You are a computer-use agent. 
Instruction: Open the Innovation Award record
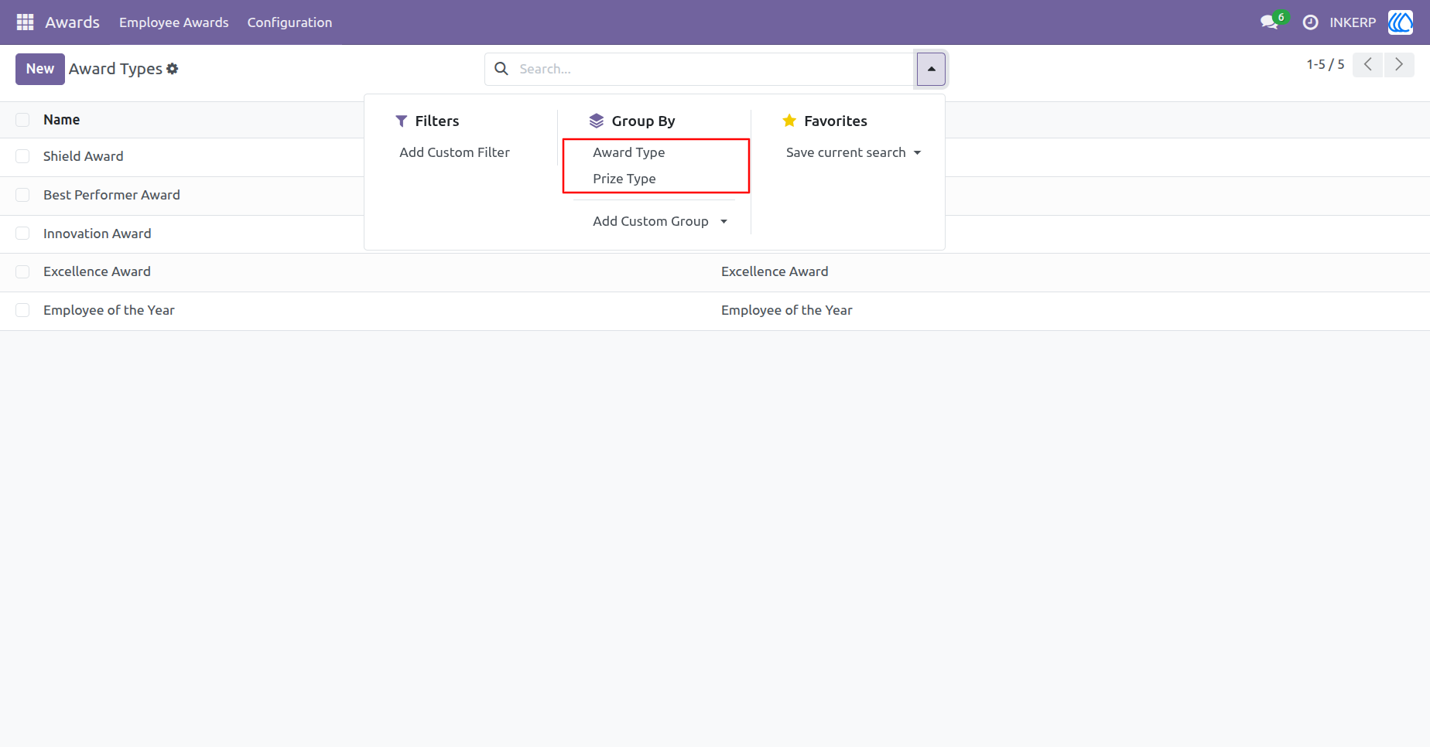tap(97, 234)
